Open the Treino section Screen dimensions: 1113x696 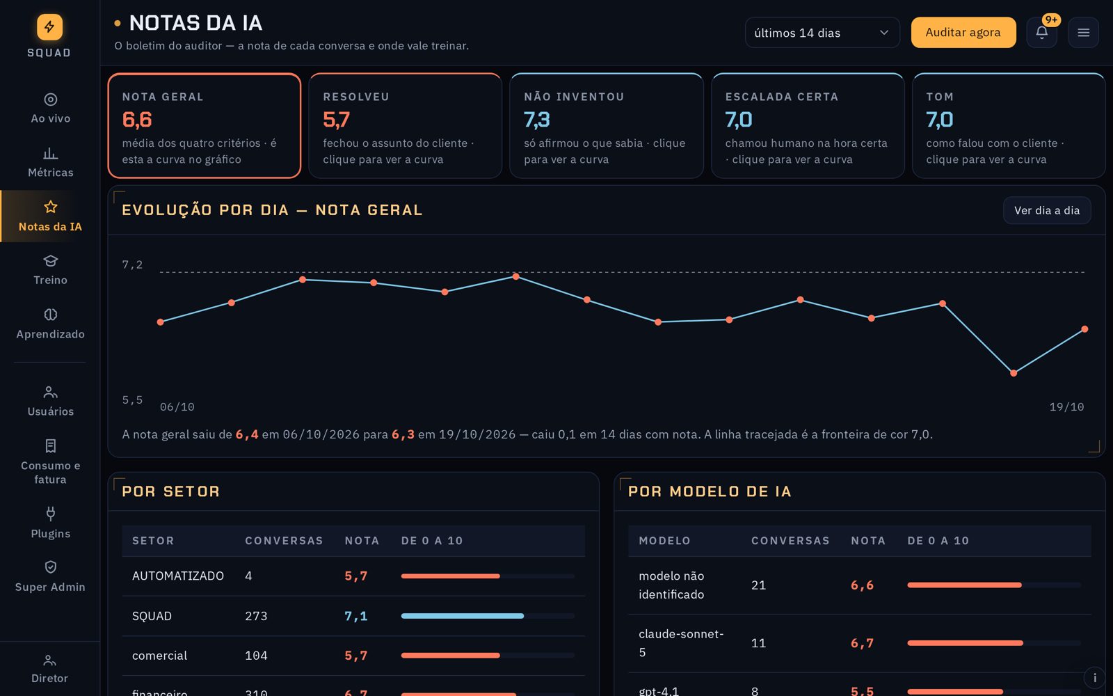(50, 270)
